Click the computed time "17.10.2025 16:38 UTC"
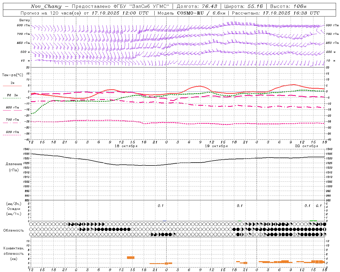 (x=291, y=13)
